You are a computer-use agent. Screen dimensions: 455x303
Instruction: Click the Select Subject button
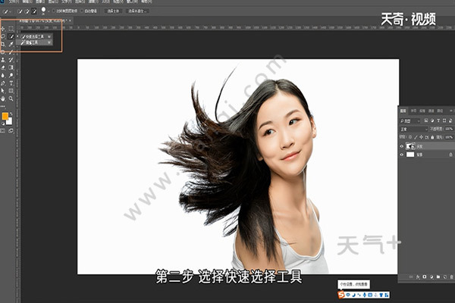tap(113, 12)
